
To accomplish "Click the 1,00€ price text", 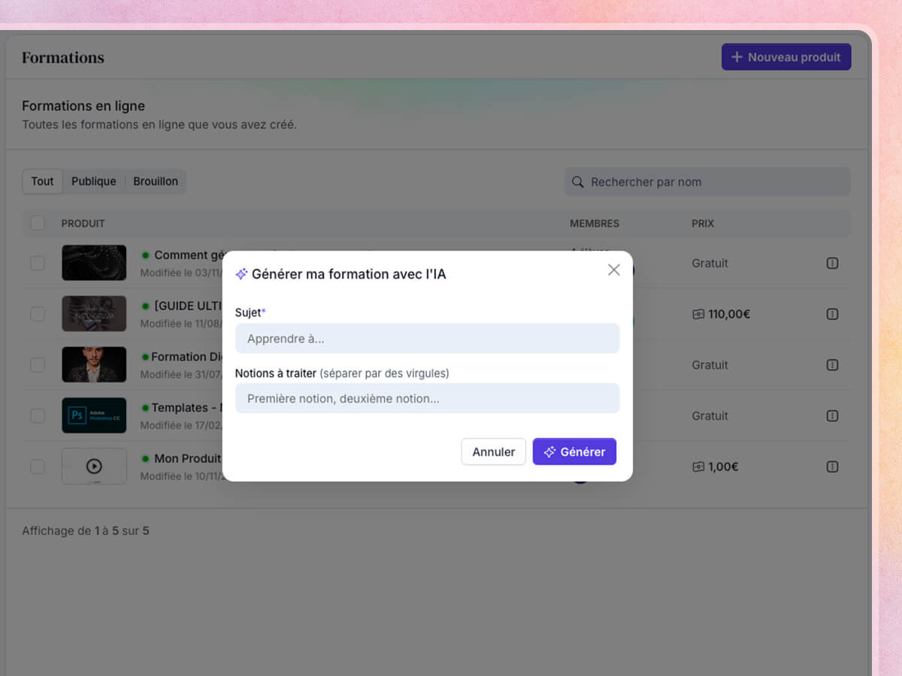I will pos(723,466).
